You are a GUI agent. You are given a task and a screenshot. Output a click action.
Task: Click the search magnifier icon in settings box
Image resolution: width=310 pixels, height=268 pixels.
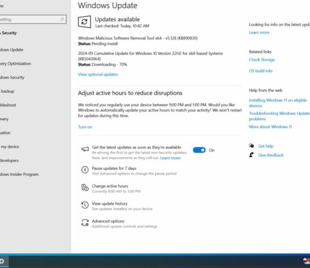[x=62, y=19]
